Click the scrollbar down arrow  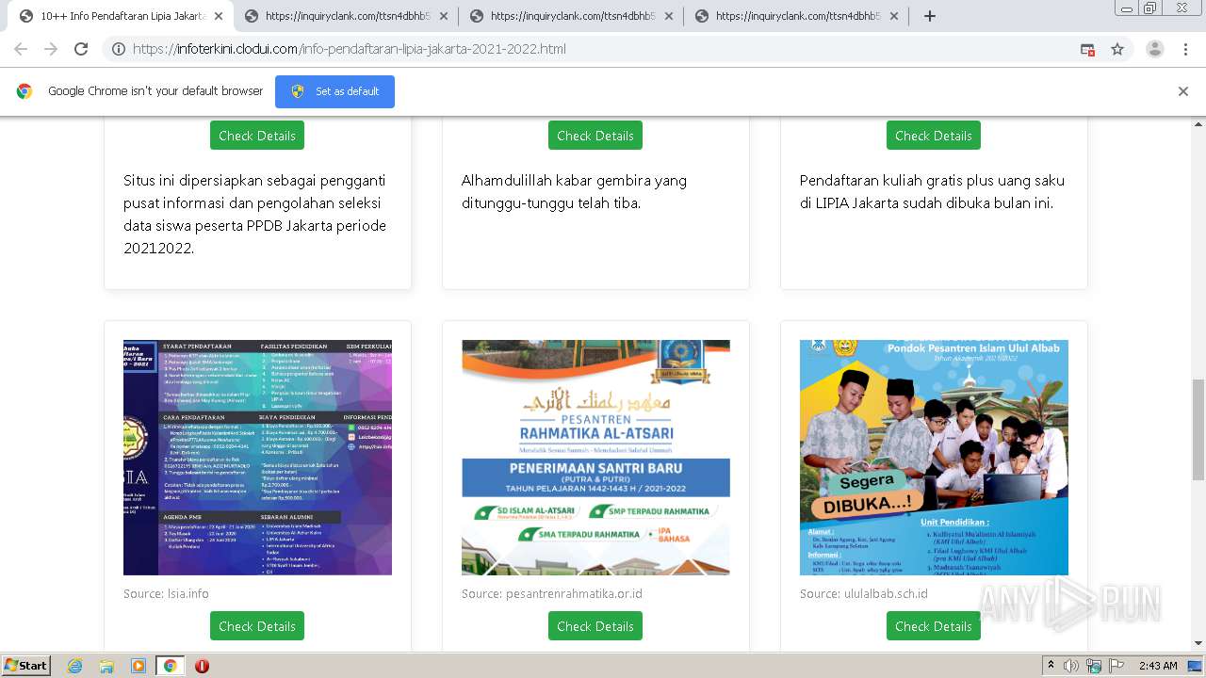pyautogui.click(x=1198, y=644)
